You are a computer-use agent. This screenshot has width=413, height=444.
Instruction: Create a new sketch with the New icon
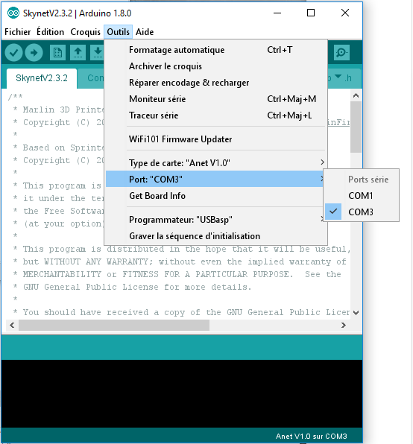(58, 52)
